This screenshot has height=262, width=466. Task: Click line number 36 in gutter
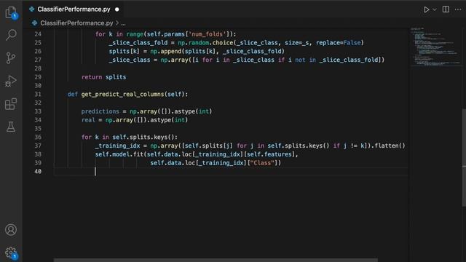38,137
